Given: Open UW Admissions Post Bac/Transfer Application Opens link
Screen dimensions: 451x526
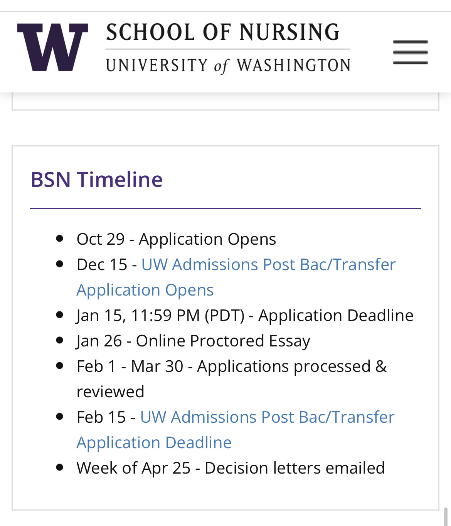Looking at the screenshot, I should [236, 277].
